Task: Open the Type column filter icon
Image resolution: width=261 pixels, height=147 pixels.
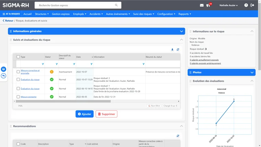Action: pyautogui.click(x=43, y=64)
